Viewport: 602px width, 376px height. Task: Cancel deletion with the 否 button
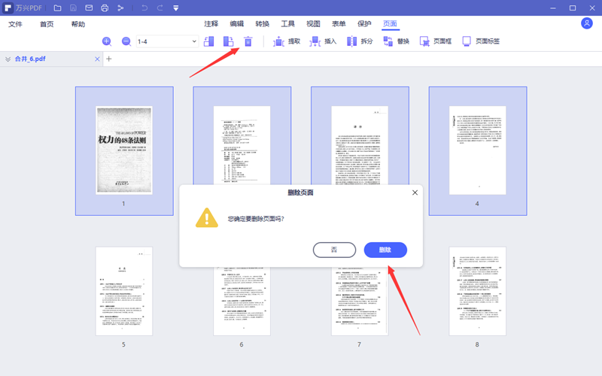334,250
